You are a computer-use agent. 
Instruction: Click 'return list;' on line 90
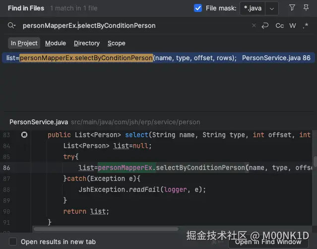(x=86, y=211)
